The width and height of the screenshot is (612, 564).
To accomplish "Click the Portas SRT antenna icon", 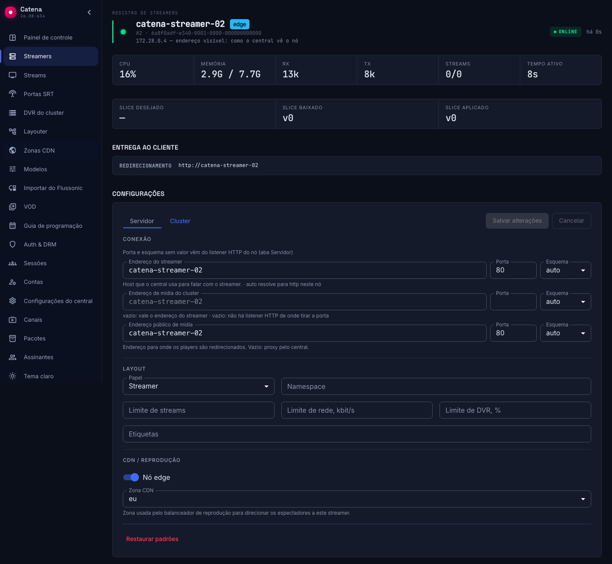I will point(13,94).
